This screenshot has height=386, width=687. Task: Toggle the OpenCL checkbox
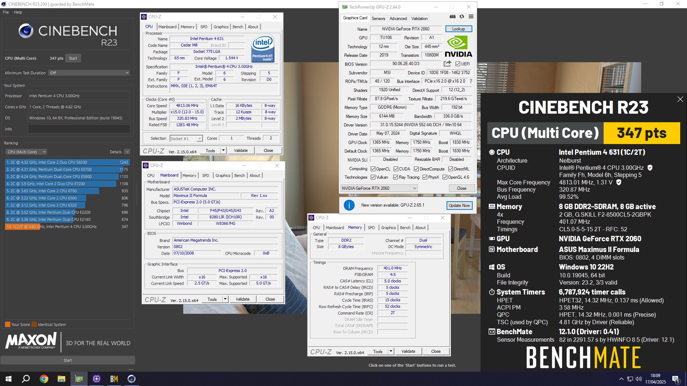[373, 169]
